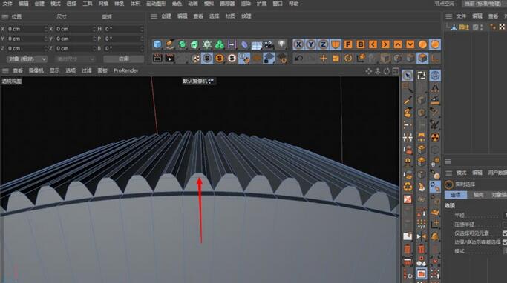Toggle the highlighted polygon mode cube icon
Image resolution: width=507 pixels, height=283 pixels.
[x=422, y=58]
